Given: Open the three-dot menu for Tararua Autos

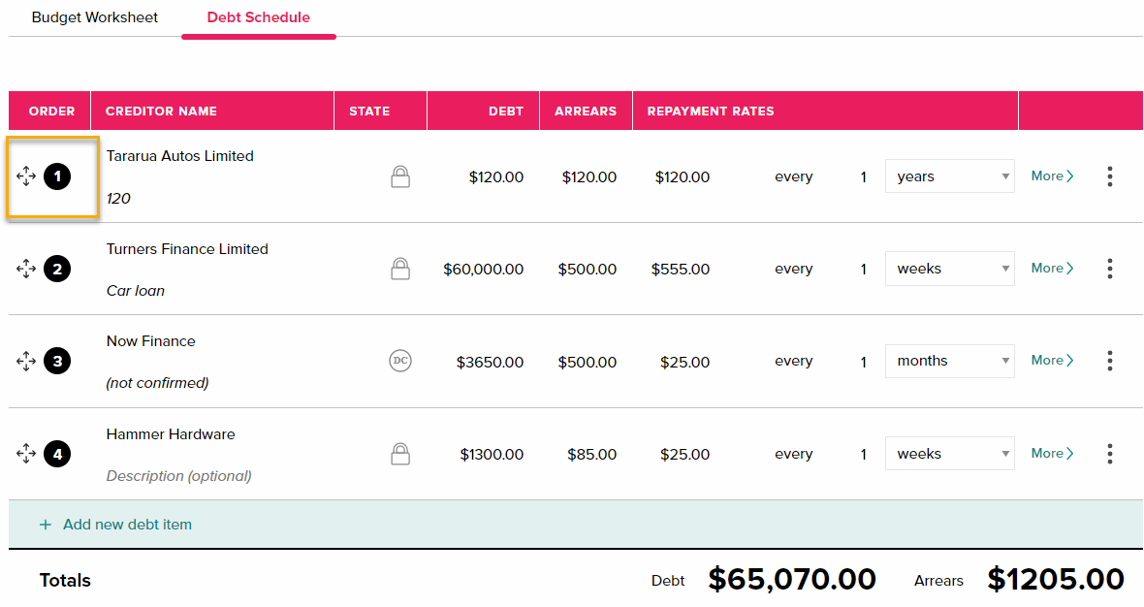Looking at the screenshot, I should pyautogui.click(x=1110, y=176).
